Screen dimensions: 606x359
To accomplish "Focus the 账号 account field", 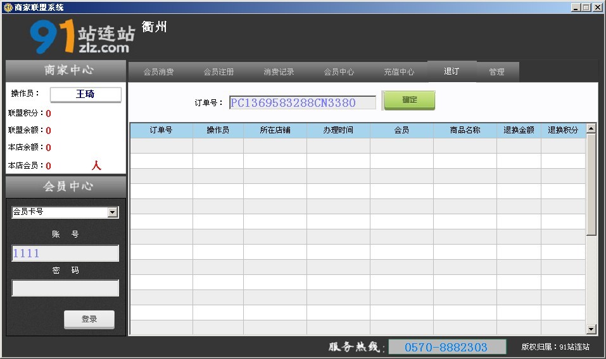I will [x=65, y=253].
